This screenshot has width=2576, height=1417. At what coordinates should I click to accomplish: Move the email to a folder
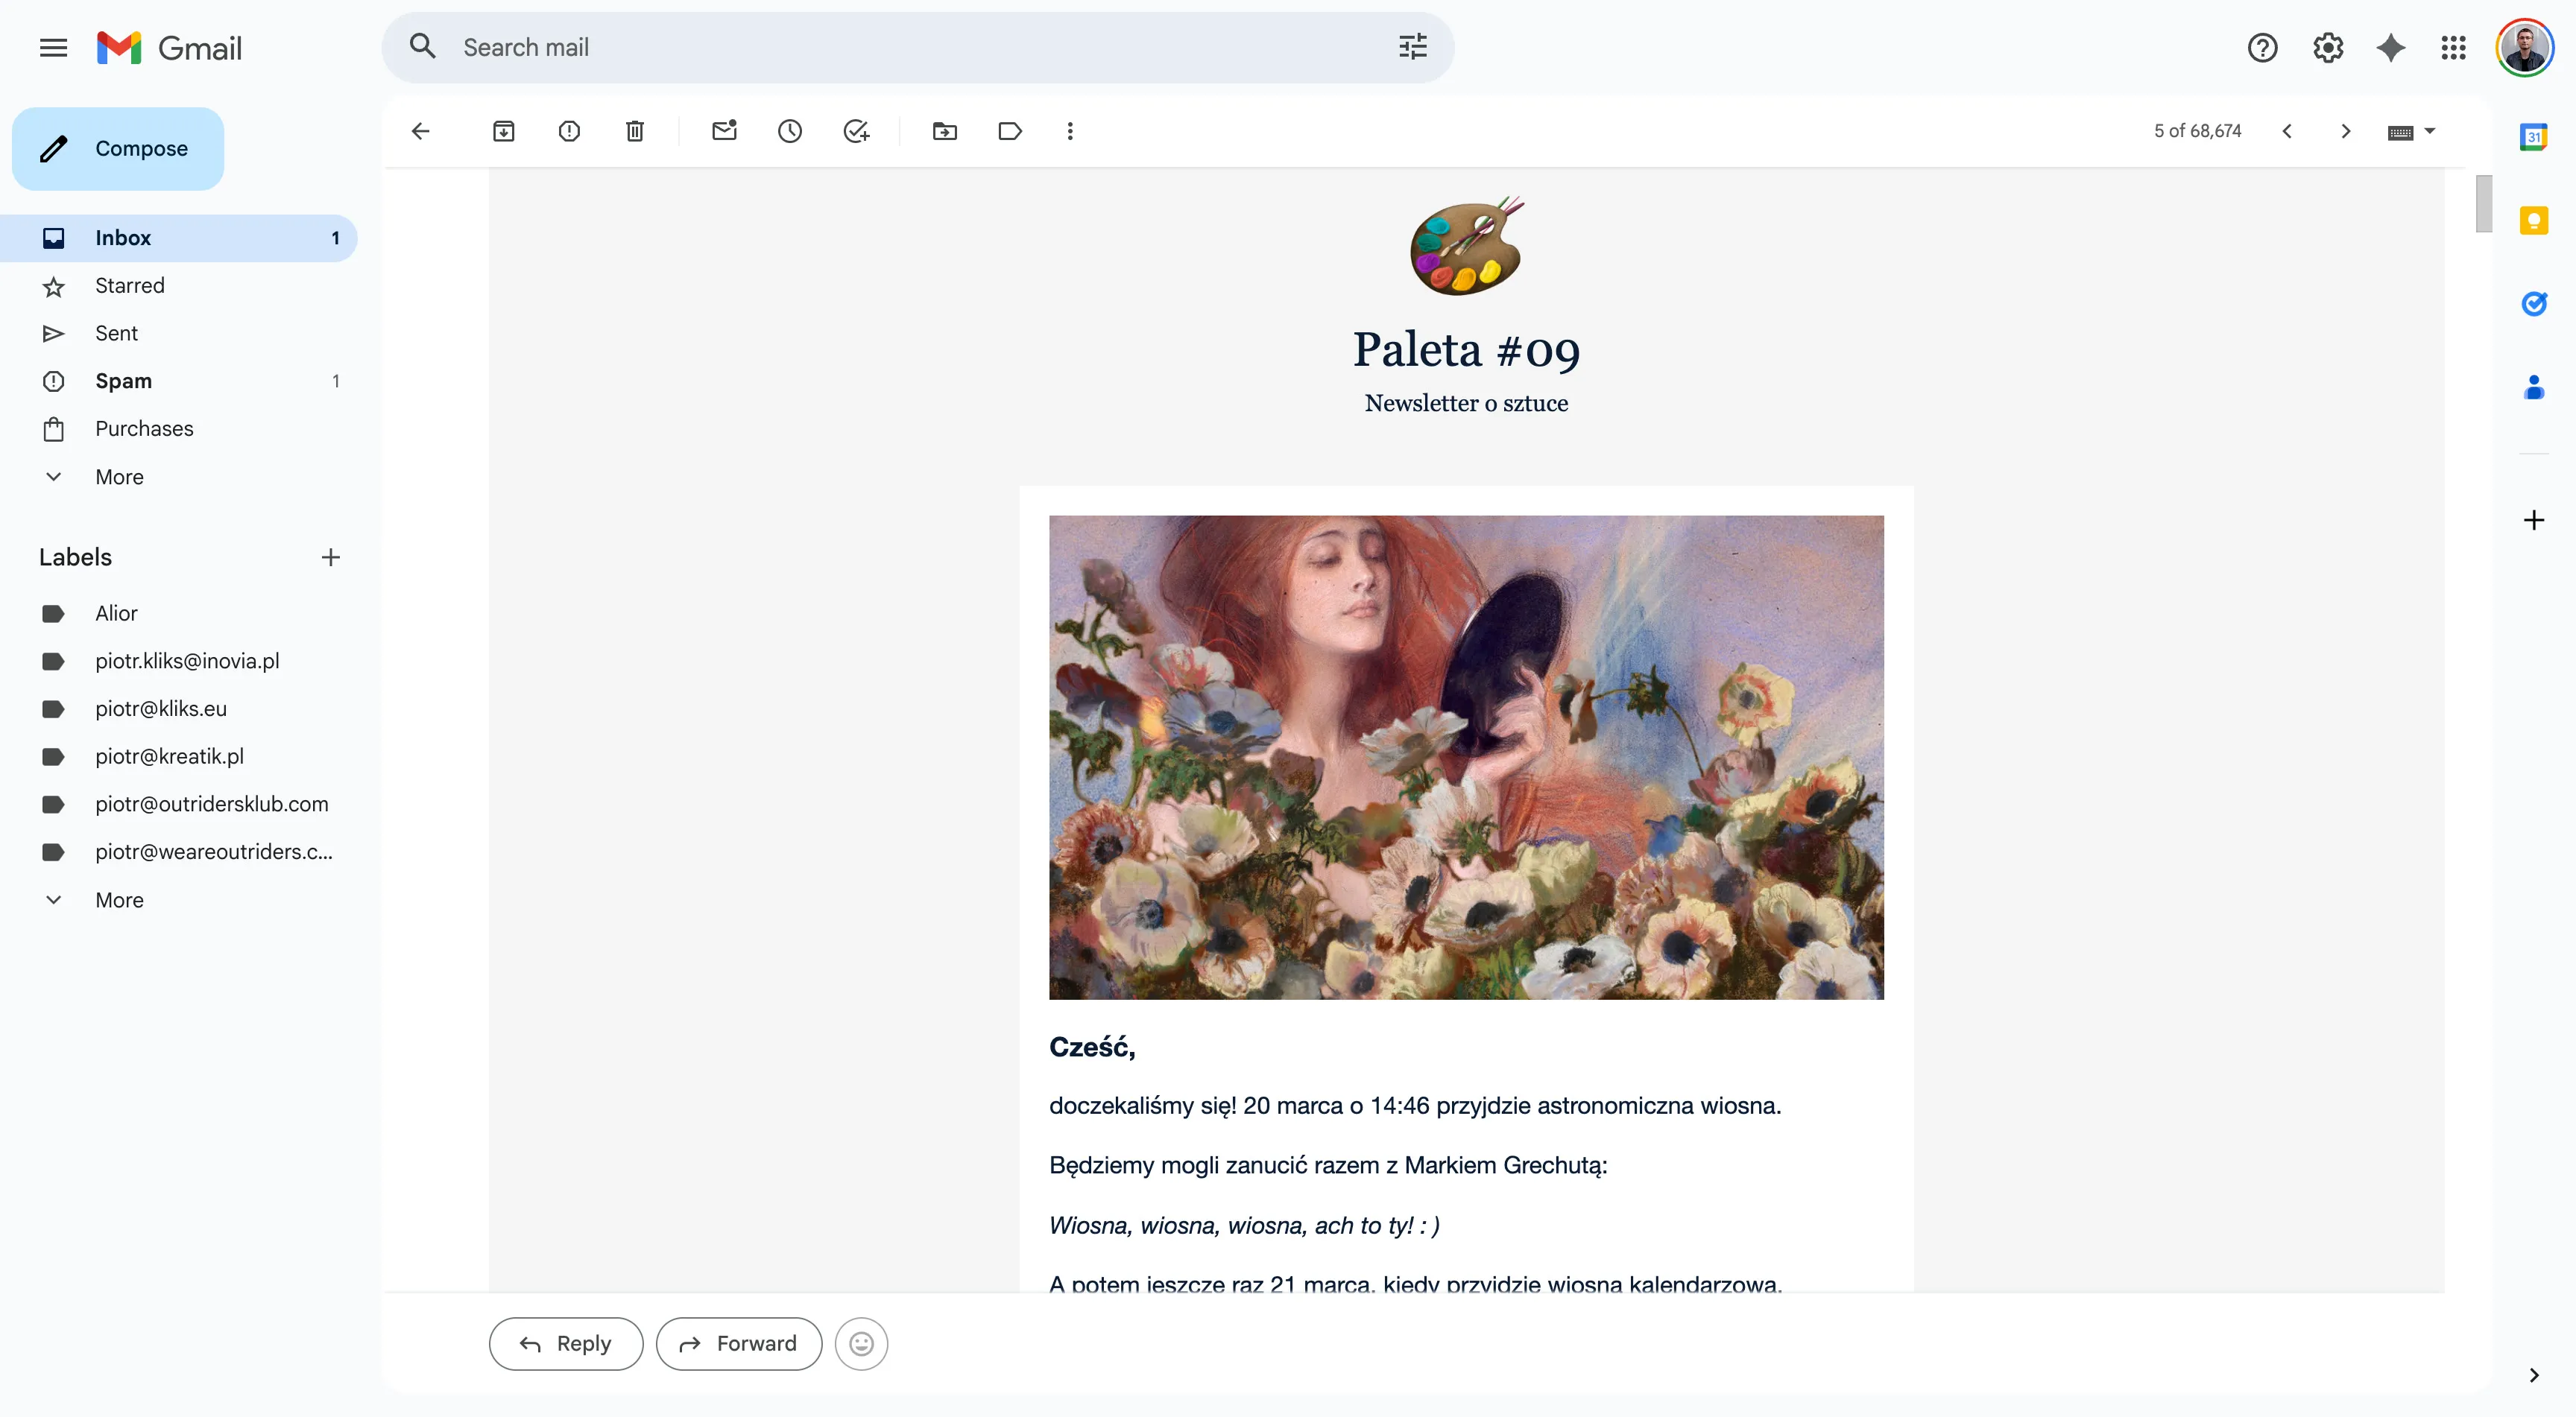[945, 131]
